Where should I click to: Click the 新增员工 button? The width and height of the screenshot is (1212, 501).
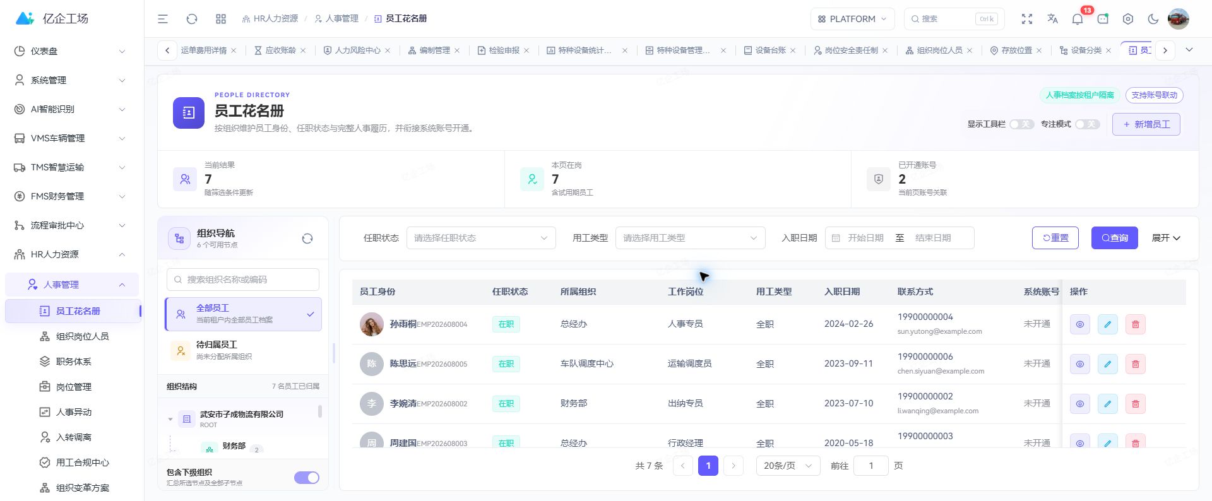coord(1146,124)
